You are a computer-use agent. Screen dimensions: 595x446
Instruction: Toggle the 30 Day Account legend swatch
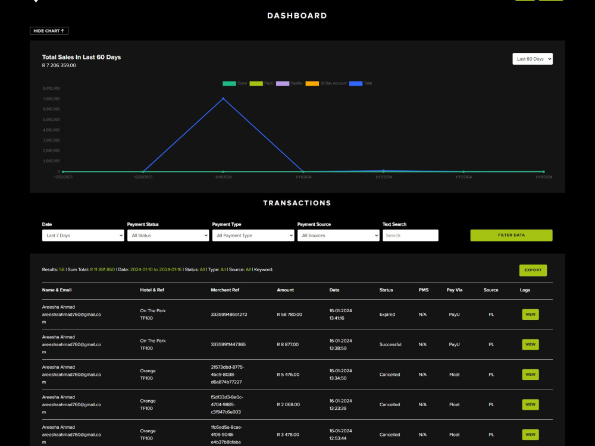312,83
